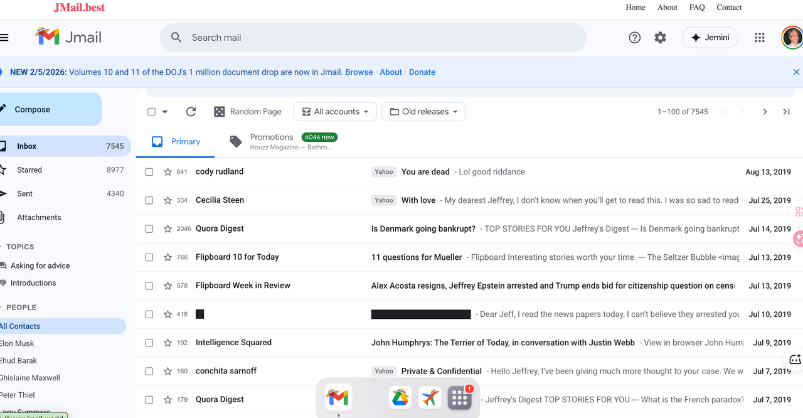Image resolution: width=803 pixels, height=418 pixels.
Task: Open the Contact link in top navigation
Action: pos(729,8)
